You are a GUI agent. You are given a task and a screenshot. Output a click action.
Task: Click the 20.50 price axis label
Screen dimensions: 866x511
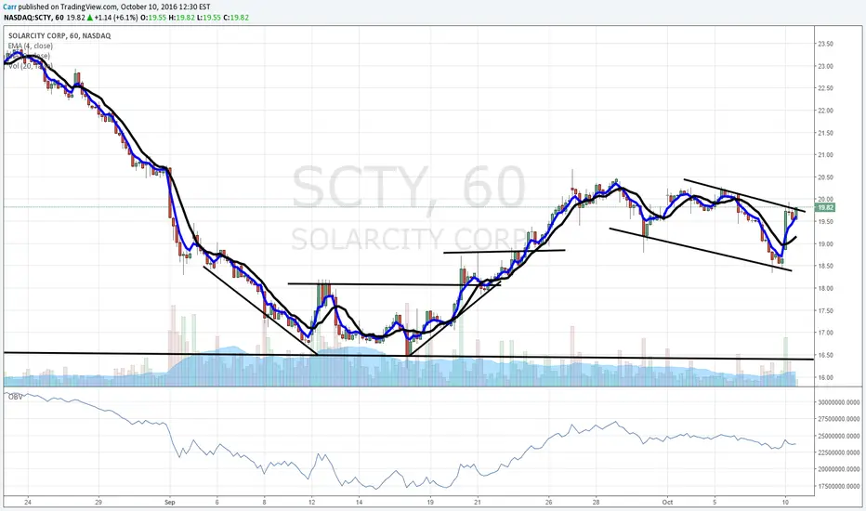point(826,177)
